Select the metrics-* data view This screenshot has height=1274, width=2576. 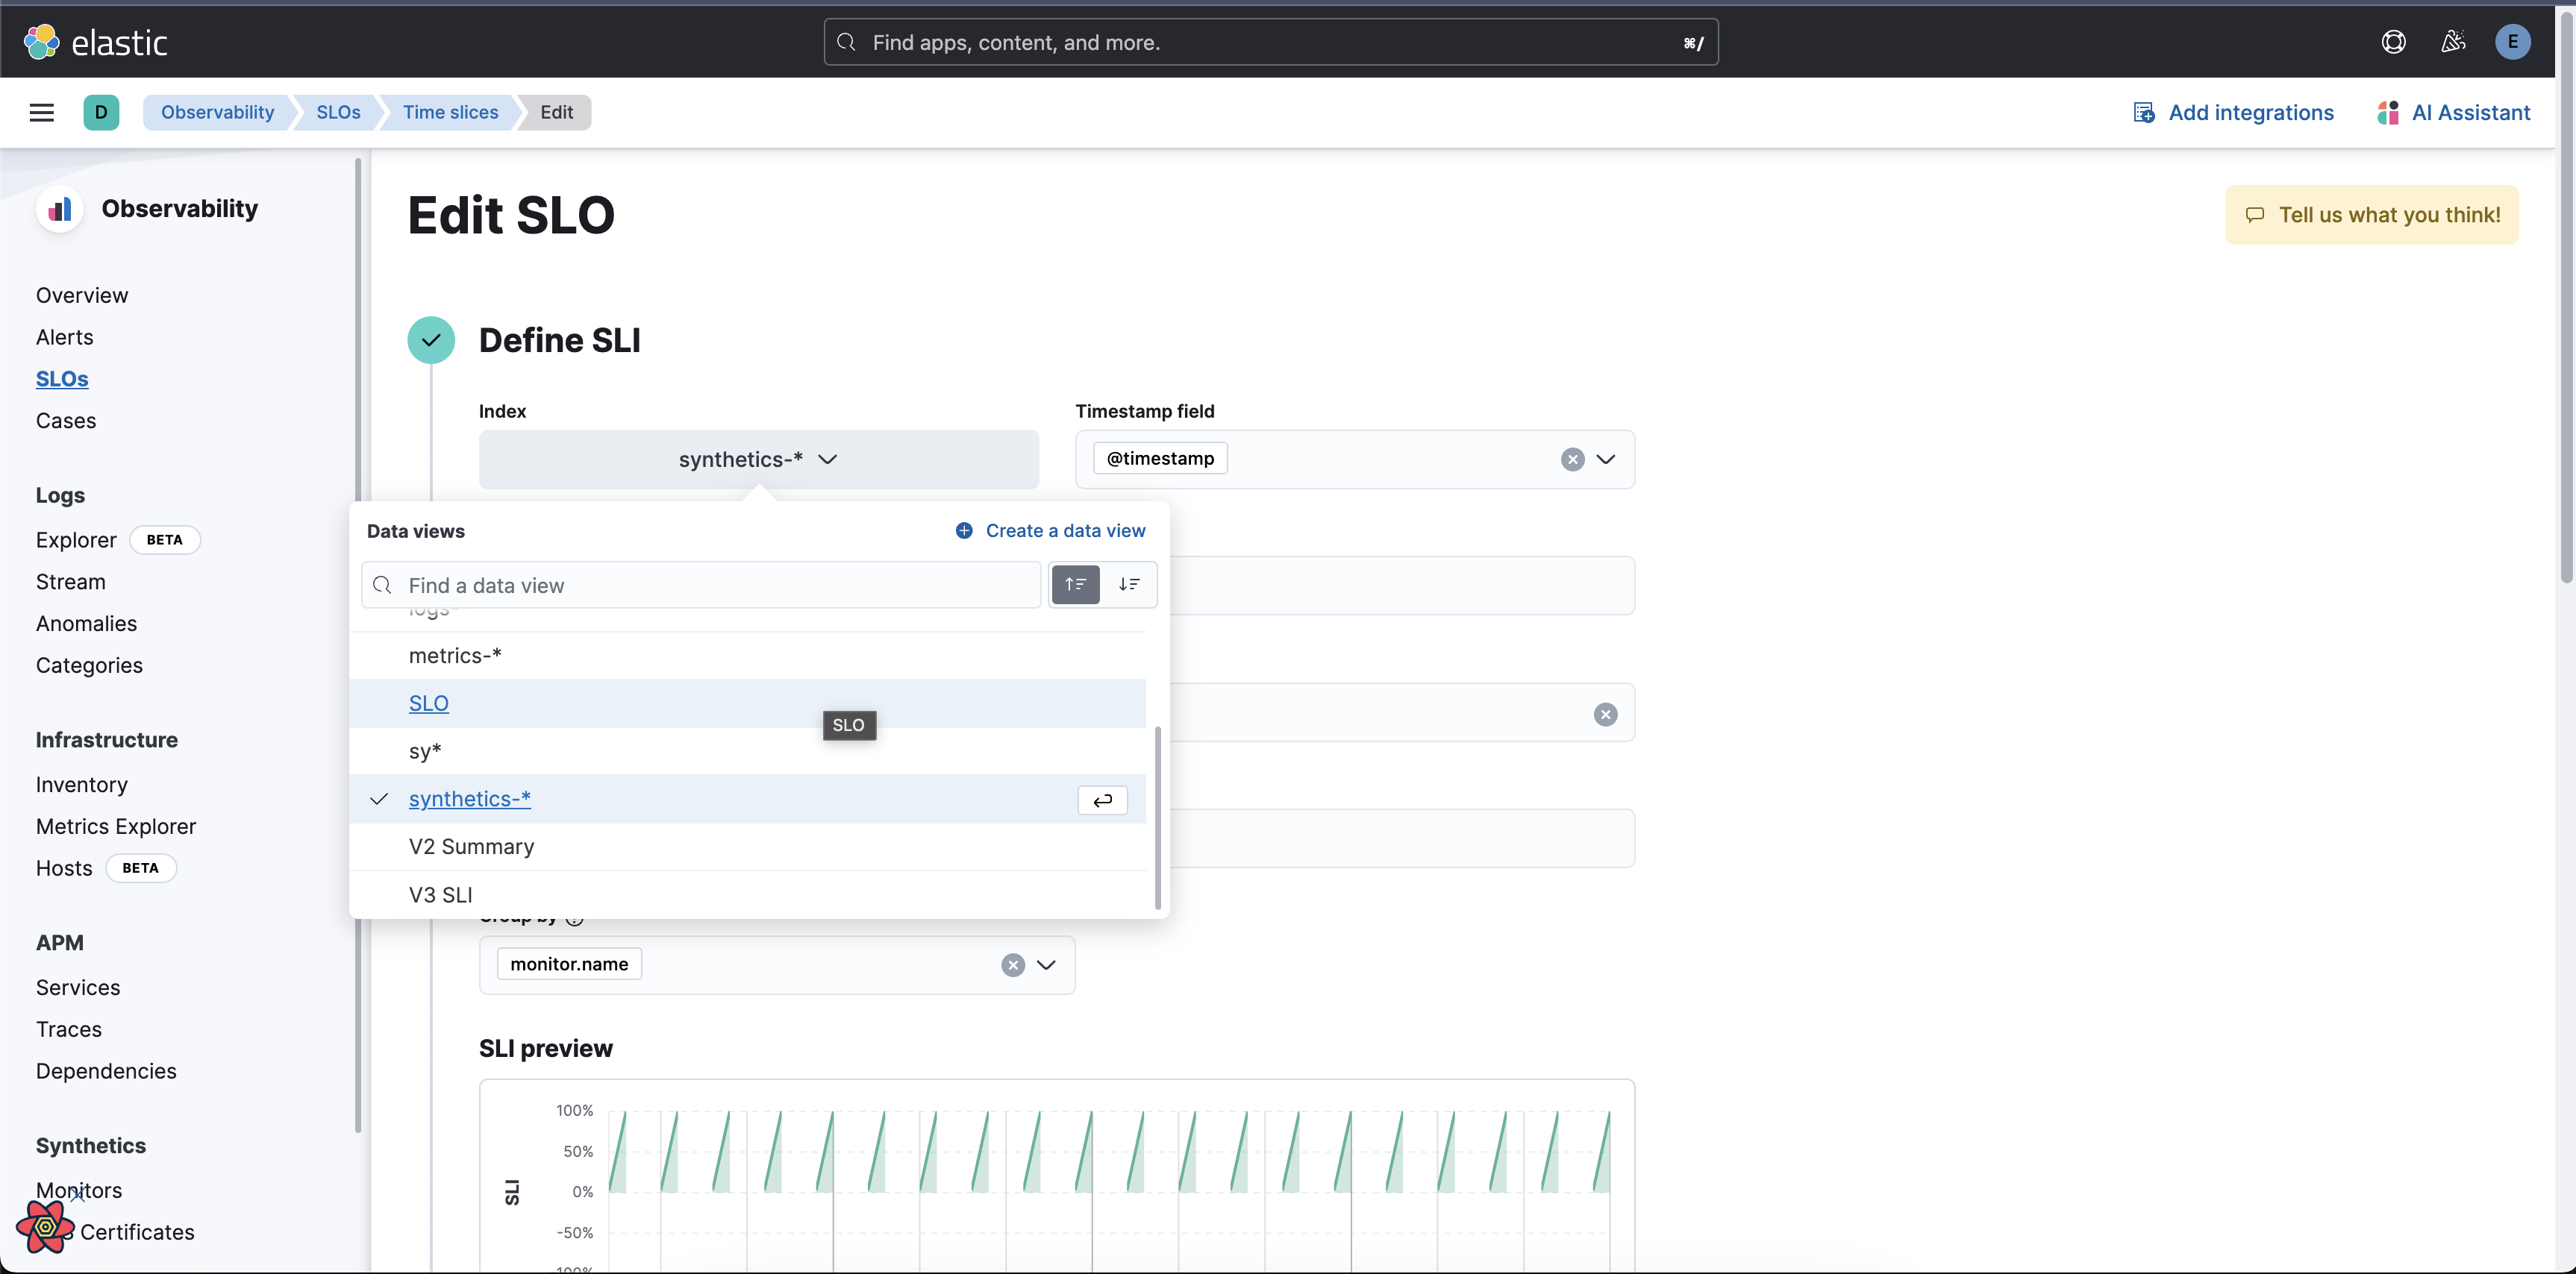click(x=747, y=656)
